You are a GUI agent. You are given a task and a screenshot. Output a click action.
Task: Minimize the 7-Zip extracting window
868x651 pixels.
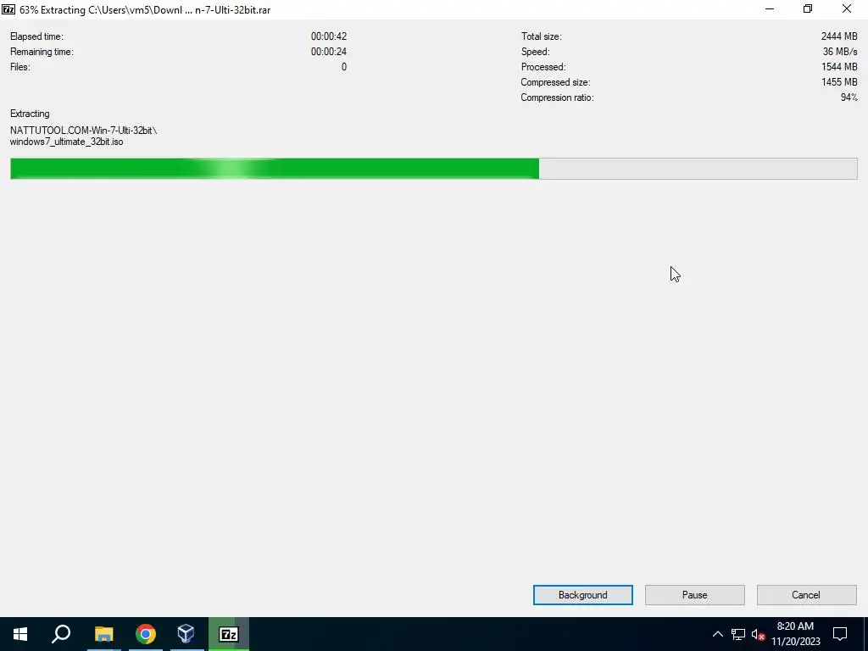pyautogui.click(x=770, y=8)
